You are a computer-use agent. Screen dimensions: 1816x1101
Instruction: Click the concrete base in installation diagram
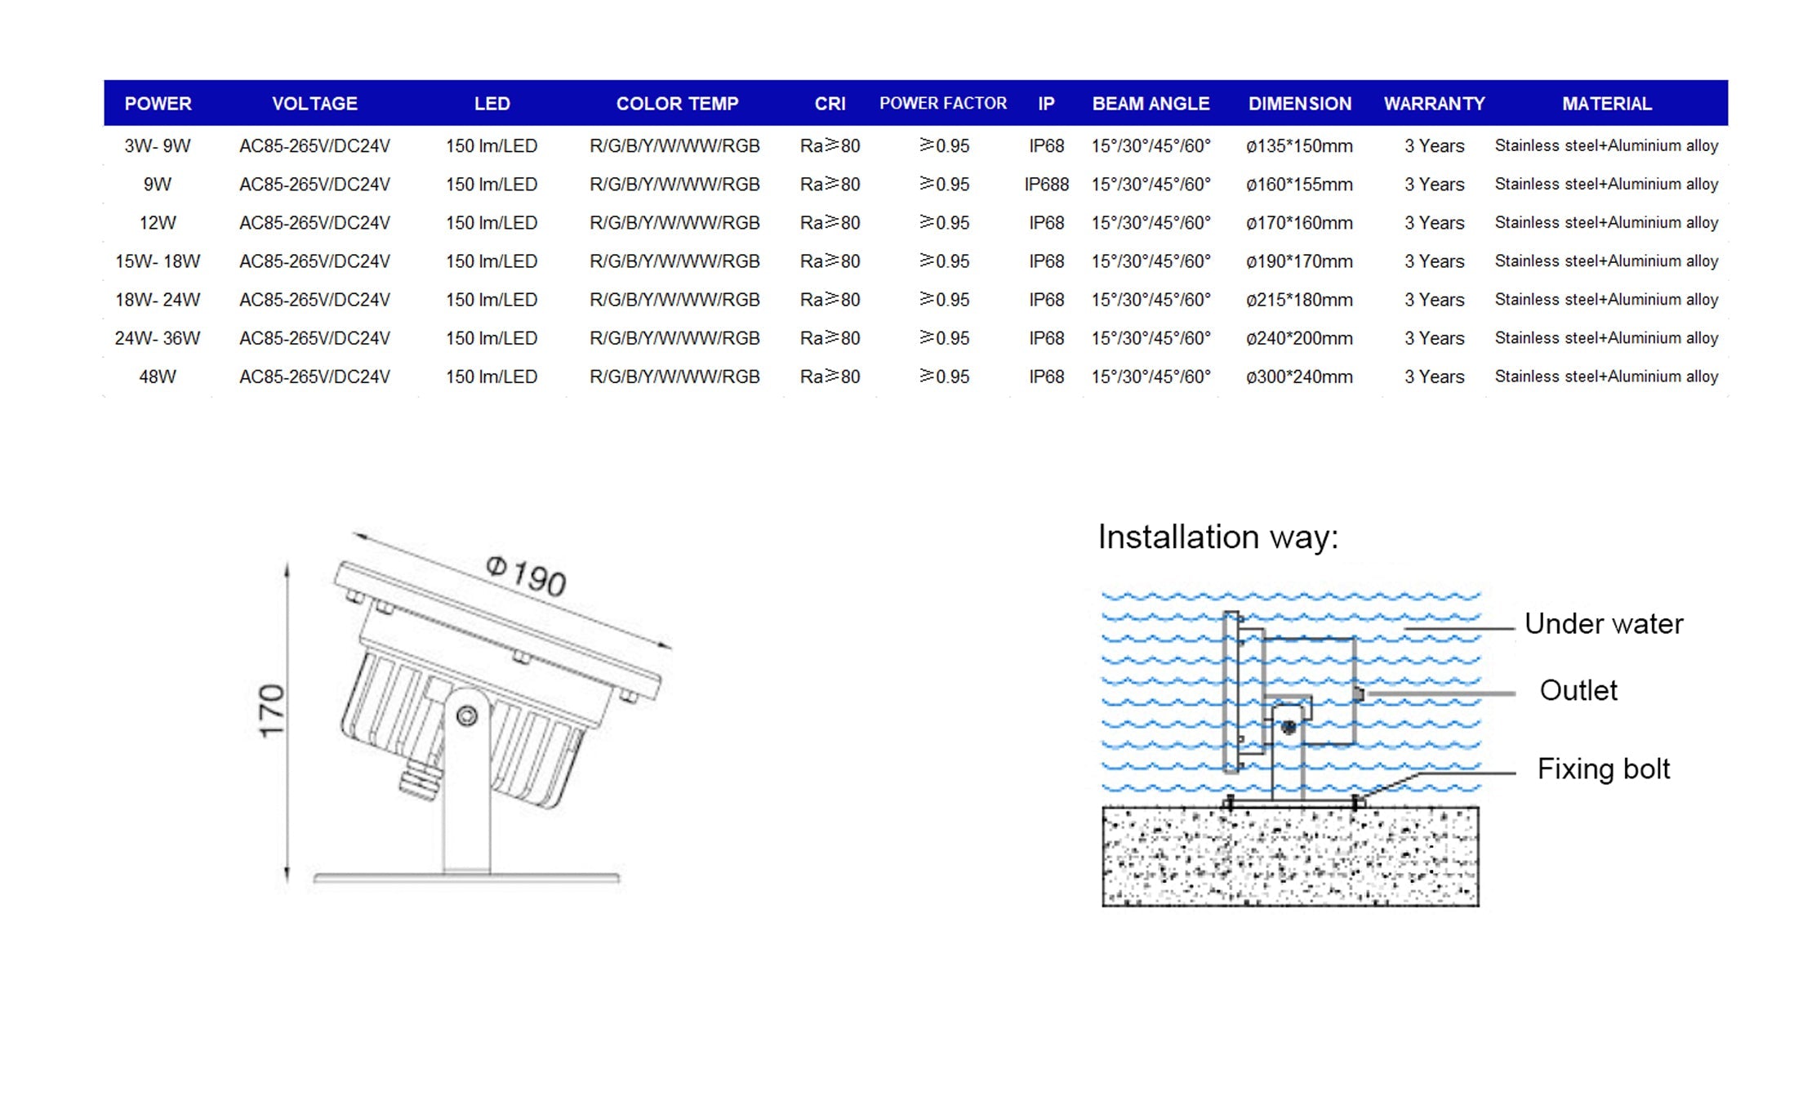(x=1290, y=856)
